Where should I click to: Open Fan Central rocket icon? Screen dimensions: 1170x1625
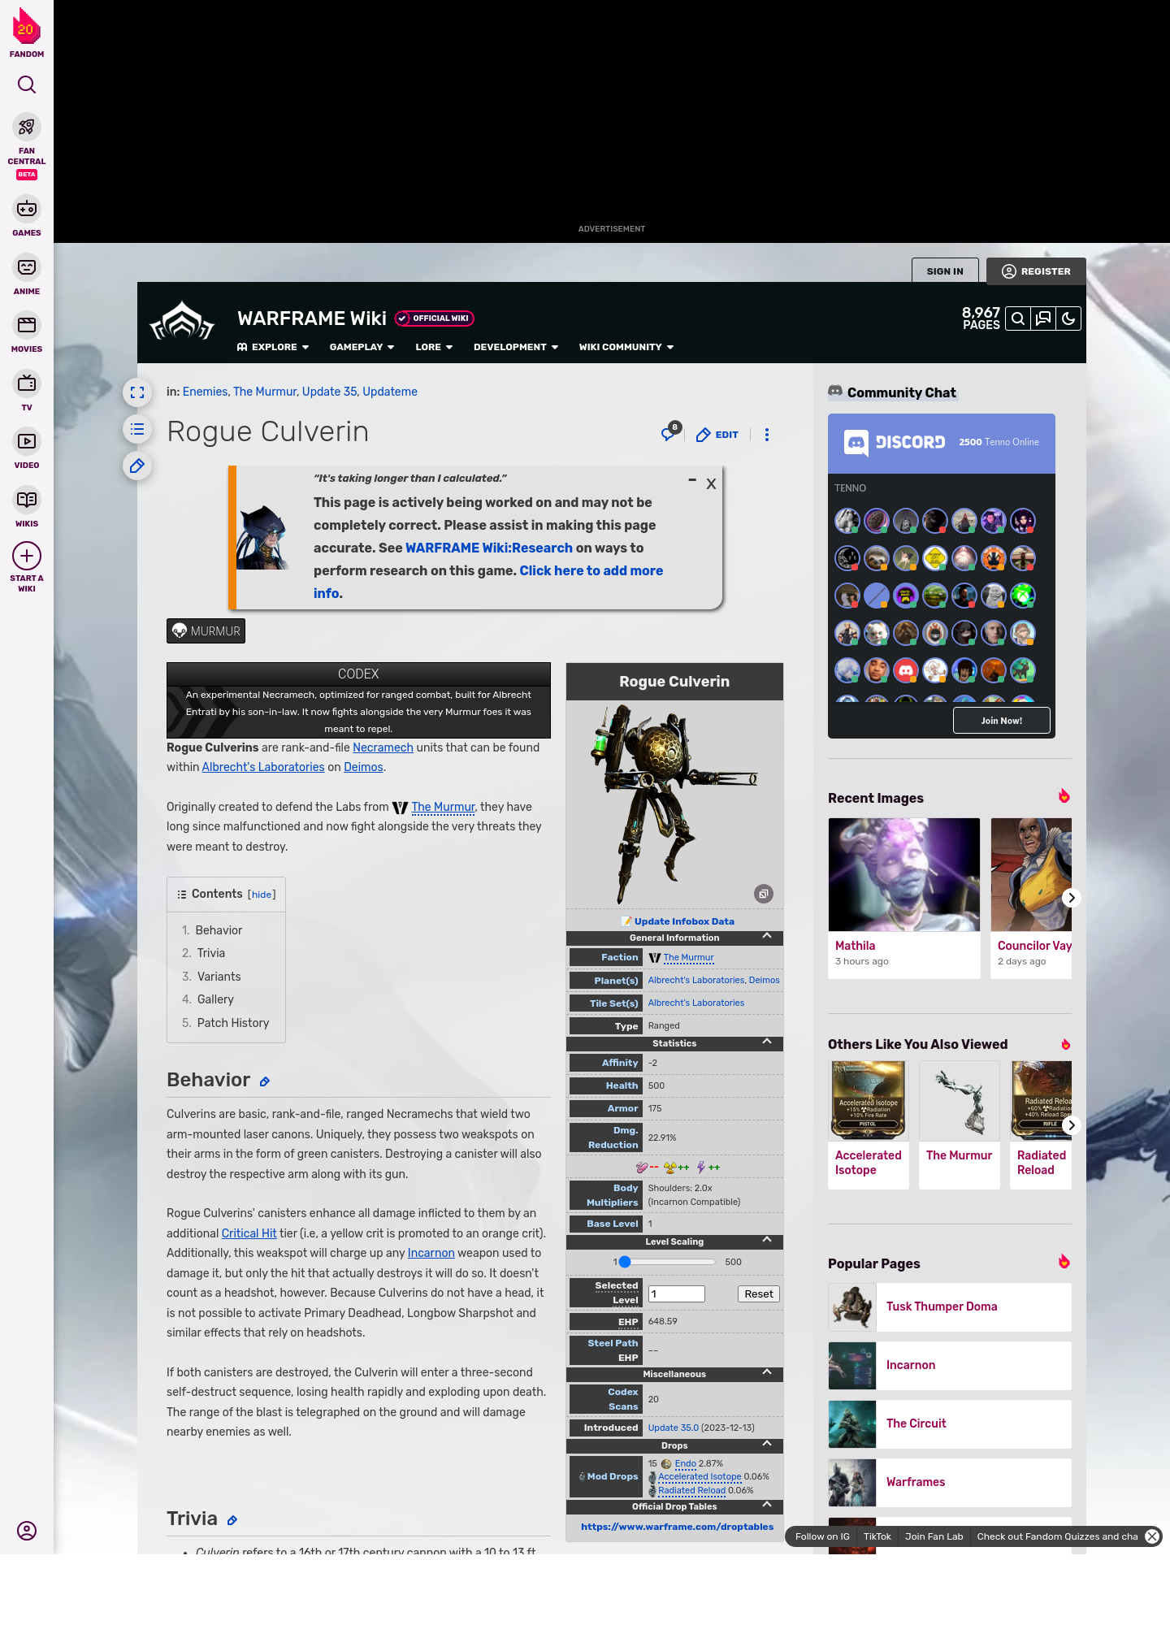[27, 127]
